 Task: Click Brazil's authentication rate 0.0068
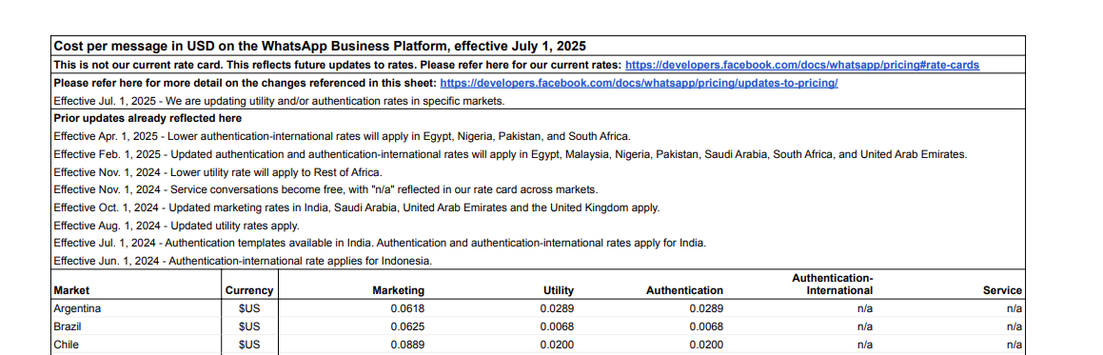(x=706, y=326)
